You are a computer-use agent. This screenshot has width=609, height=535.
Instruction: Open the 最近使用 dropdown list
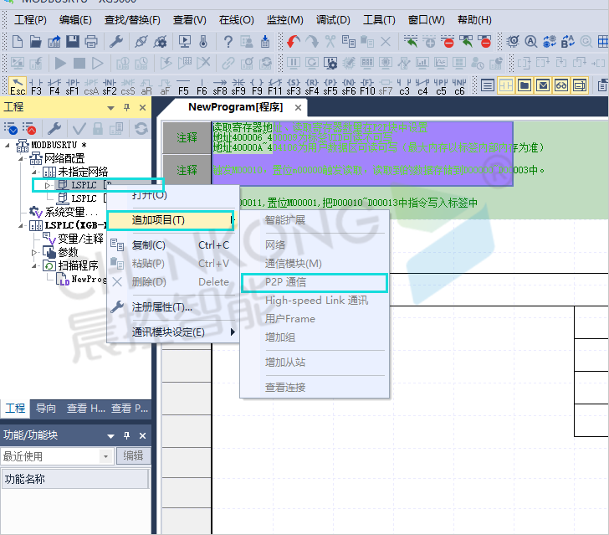tap(106, 456)
